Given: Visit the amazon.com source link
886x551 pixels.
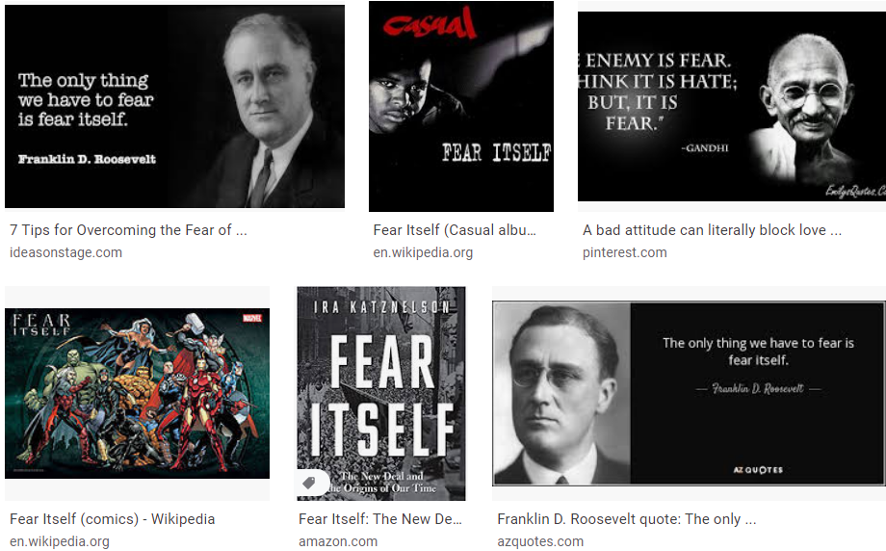Looking at the screenshot, I should pos(338,541).
